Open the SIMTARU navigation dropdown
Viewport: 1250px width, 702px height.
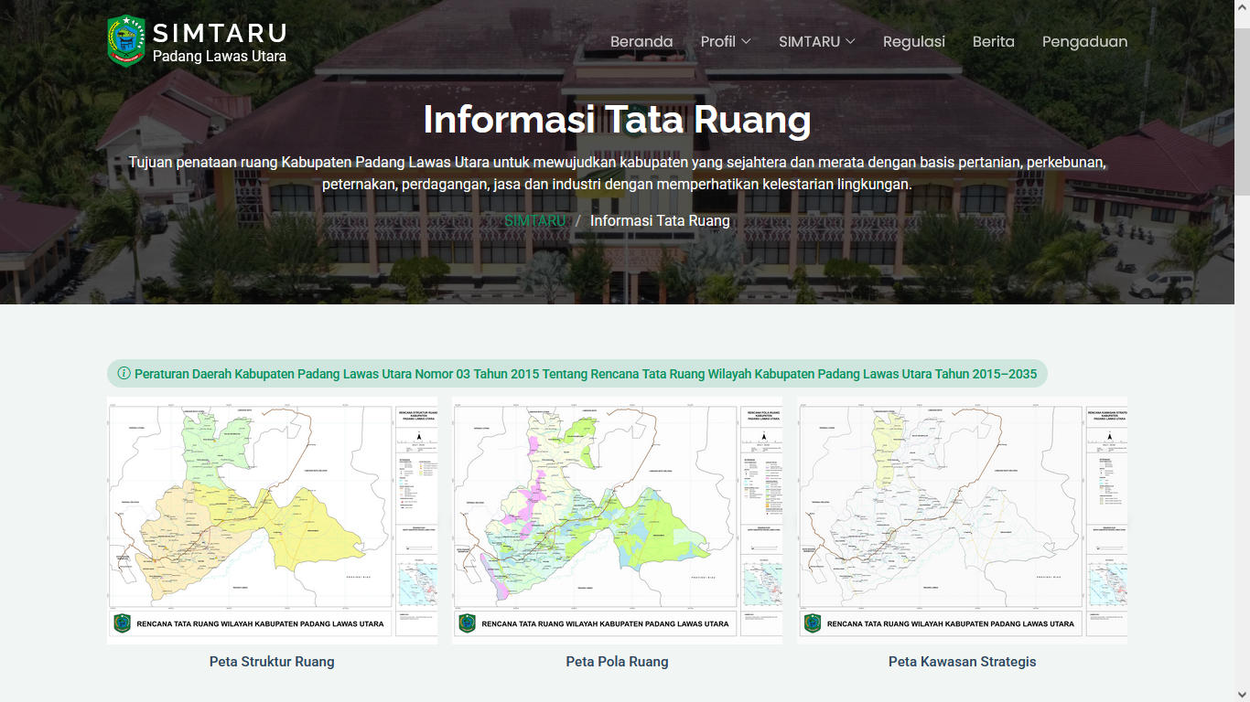click(816, 42)
